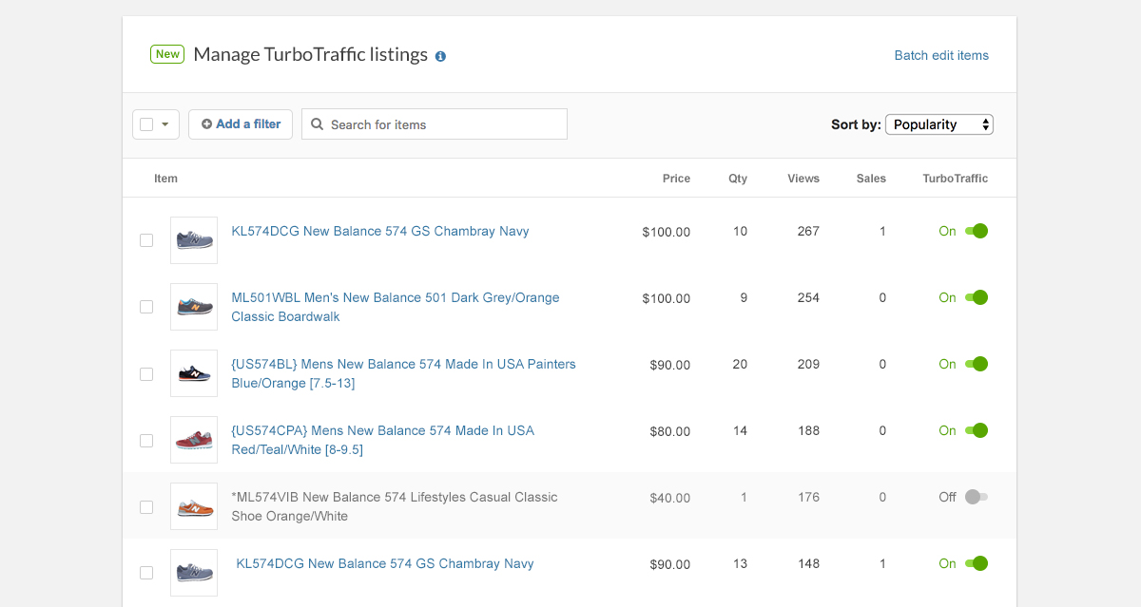Check the US574BL Painters Blue/Orange row checkbox

tap(146, 373)
